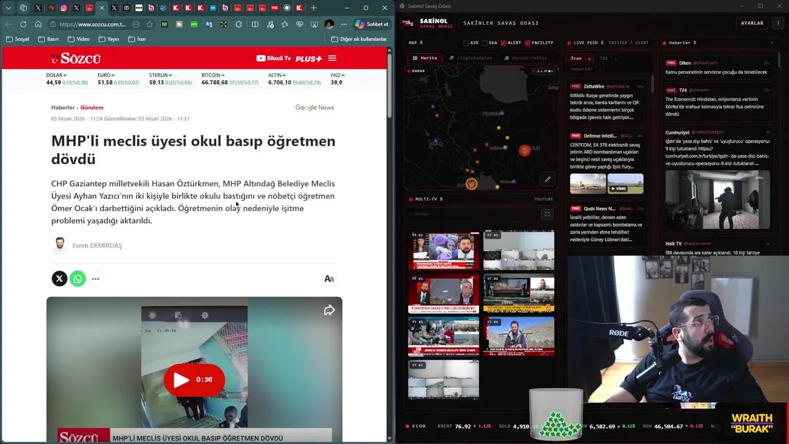
Task: Open browser settings and more menu
Action: (x=343, y=24)
